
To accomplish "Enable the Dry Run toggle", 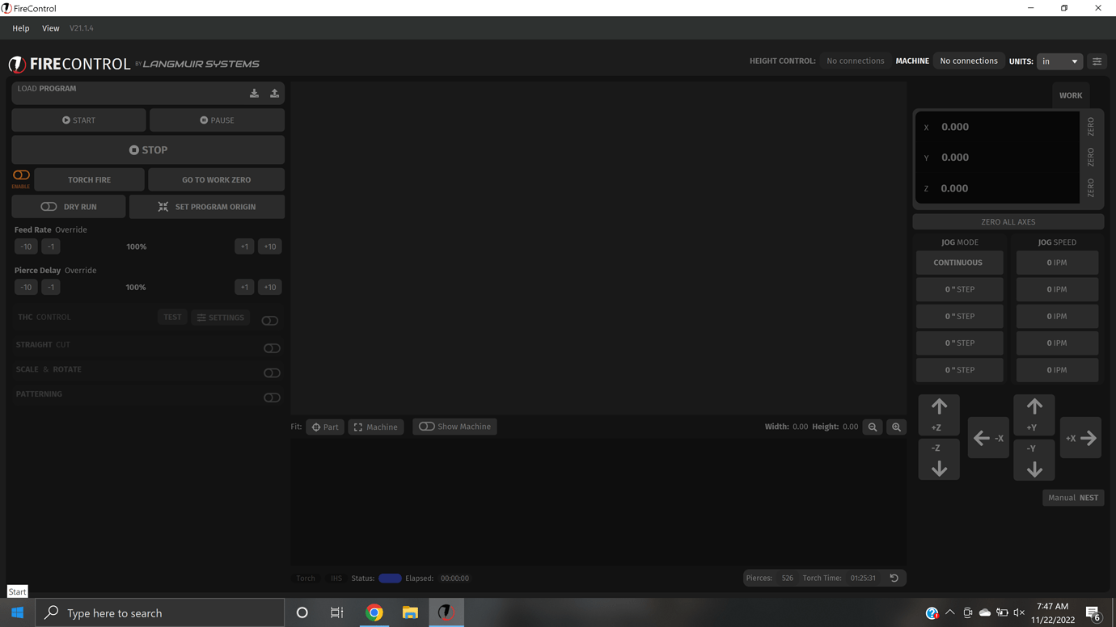I will tap(49, 207).
